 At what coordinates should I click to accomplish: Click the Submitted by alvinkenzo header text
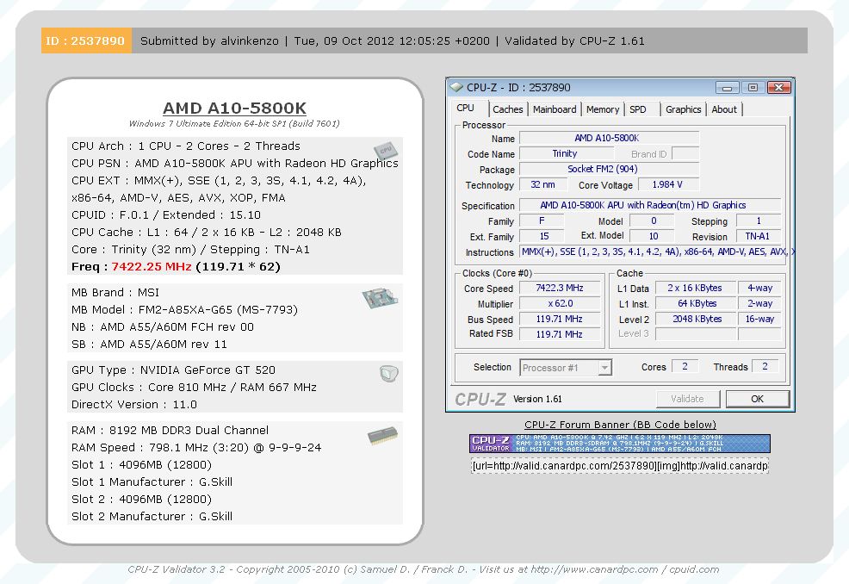tap(209, 40)
